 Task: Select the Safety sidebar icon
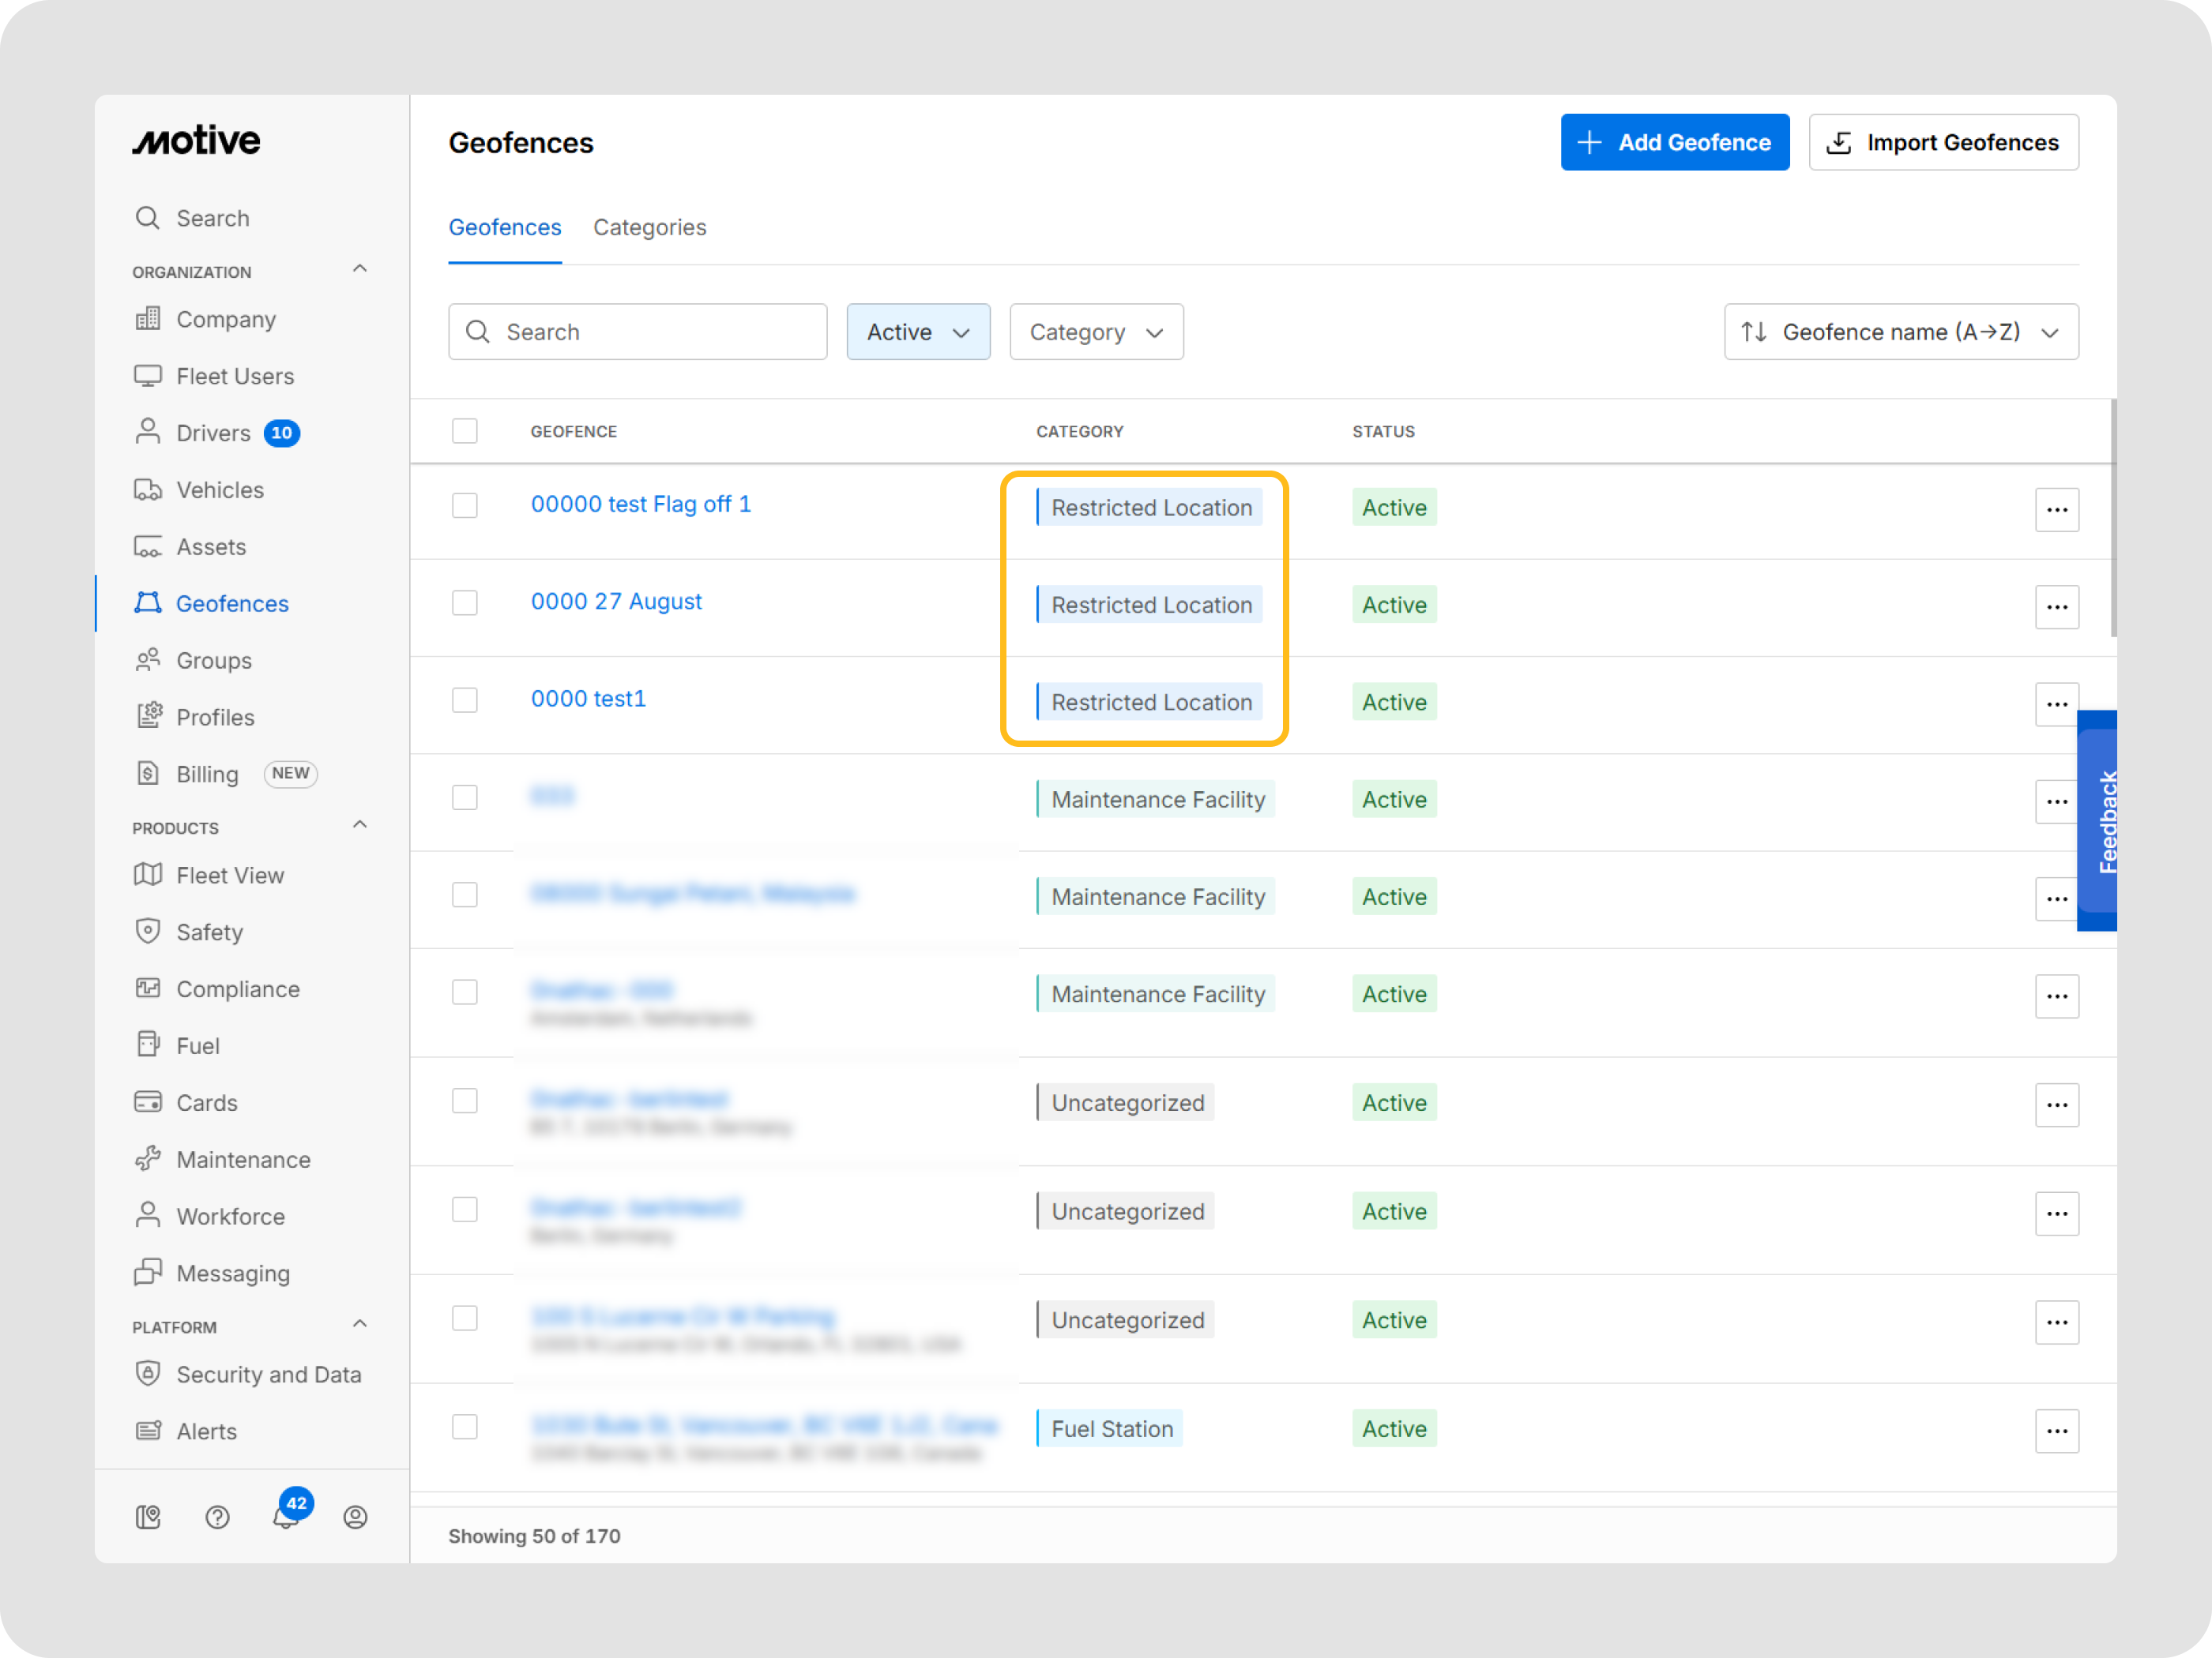(148, 932)
